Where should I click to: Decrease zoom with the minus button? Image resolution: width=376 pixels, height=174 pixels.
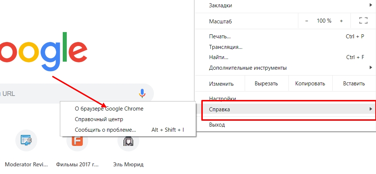coord(307,21)
